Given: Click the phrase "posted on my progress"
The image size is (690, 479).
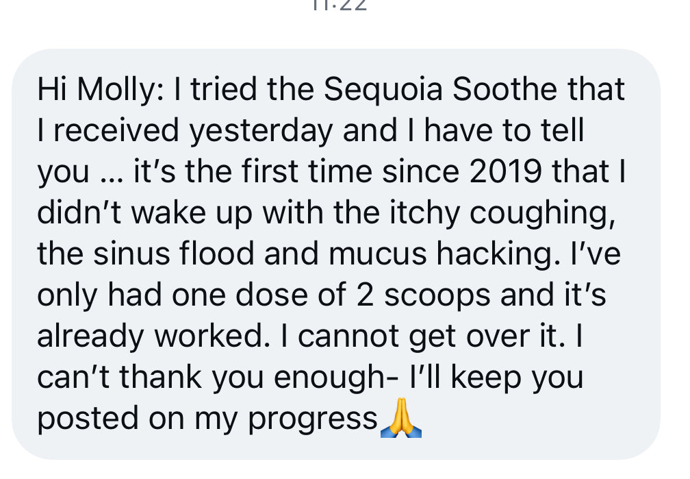Looking at the screenshot, I should (x=207, y=419).
